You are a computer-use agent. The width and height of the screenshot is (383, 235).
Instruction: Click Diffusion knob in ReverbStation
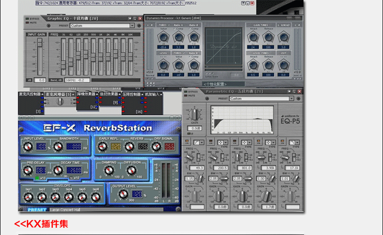pos(132,171)
